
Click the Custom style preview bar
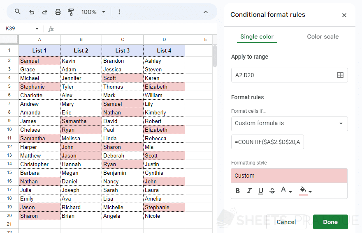coord(289,176)
